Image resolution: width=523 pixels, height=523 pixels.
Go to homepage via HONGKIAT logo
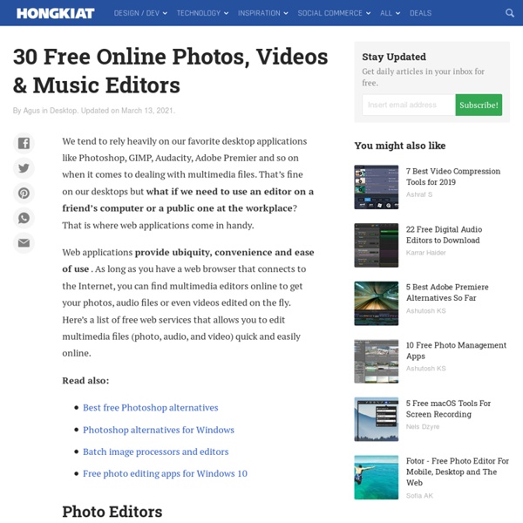(56, 13)
